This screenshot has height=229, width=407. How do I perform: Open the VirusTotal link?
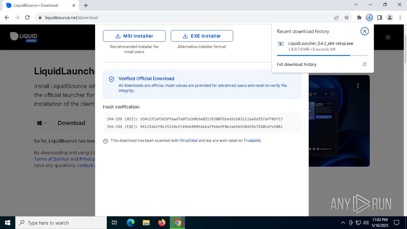coord(189,141)
